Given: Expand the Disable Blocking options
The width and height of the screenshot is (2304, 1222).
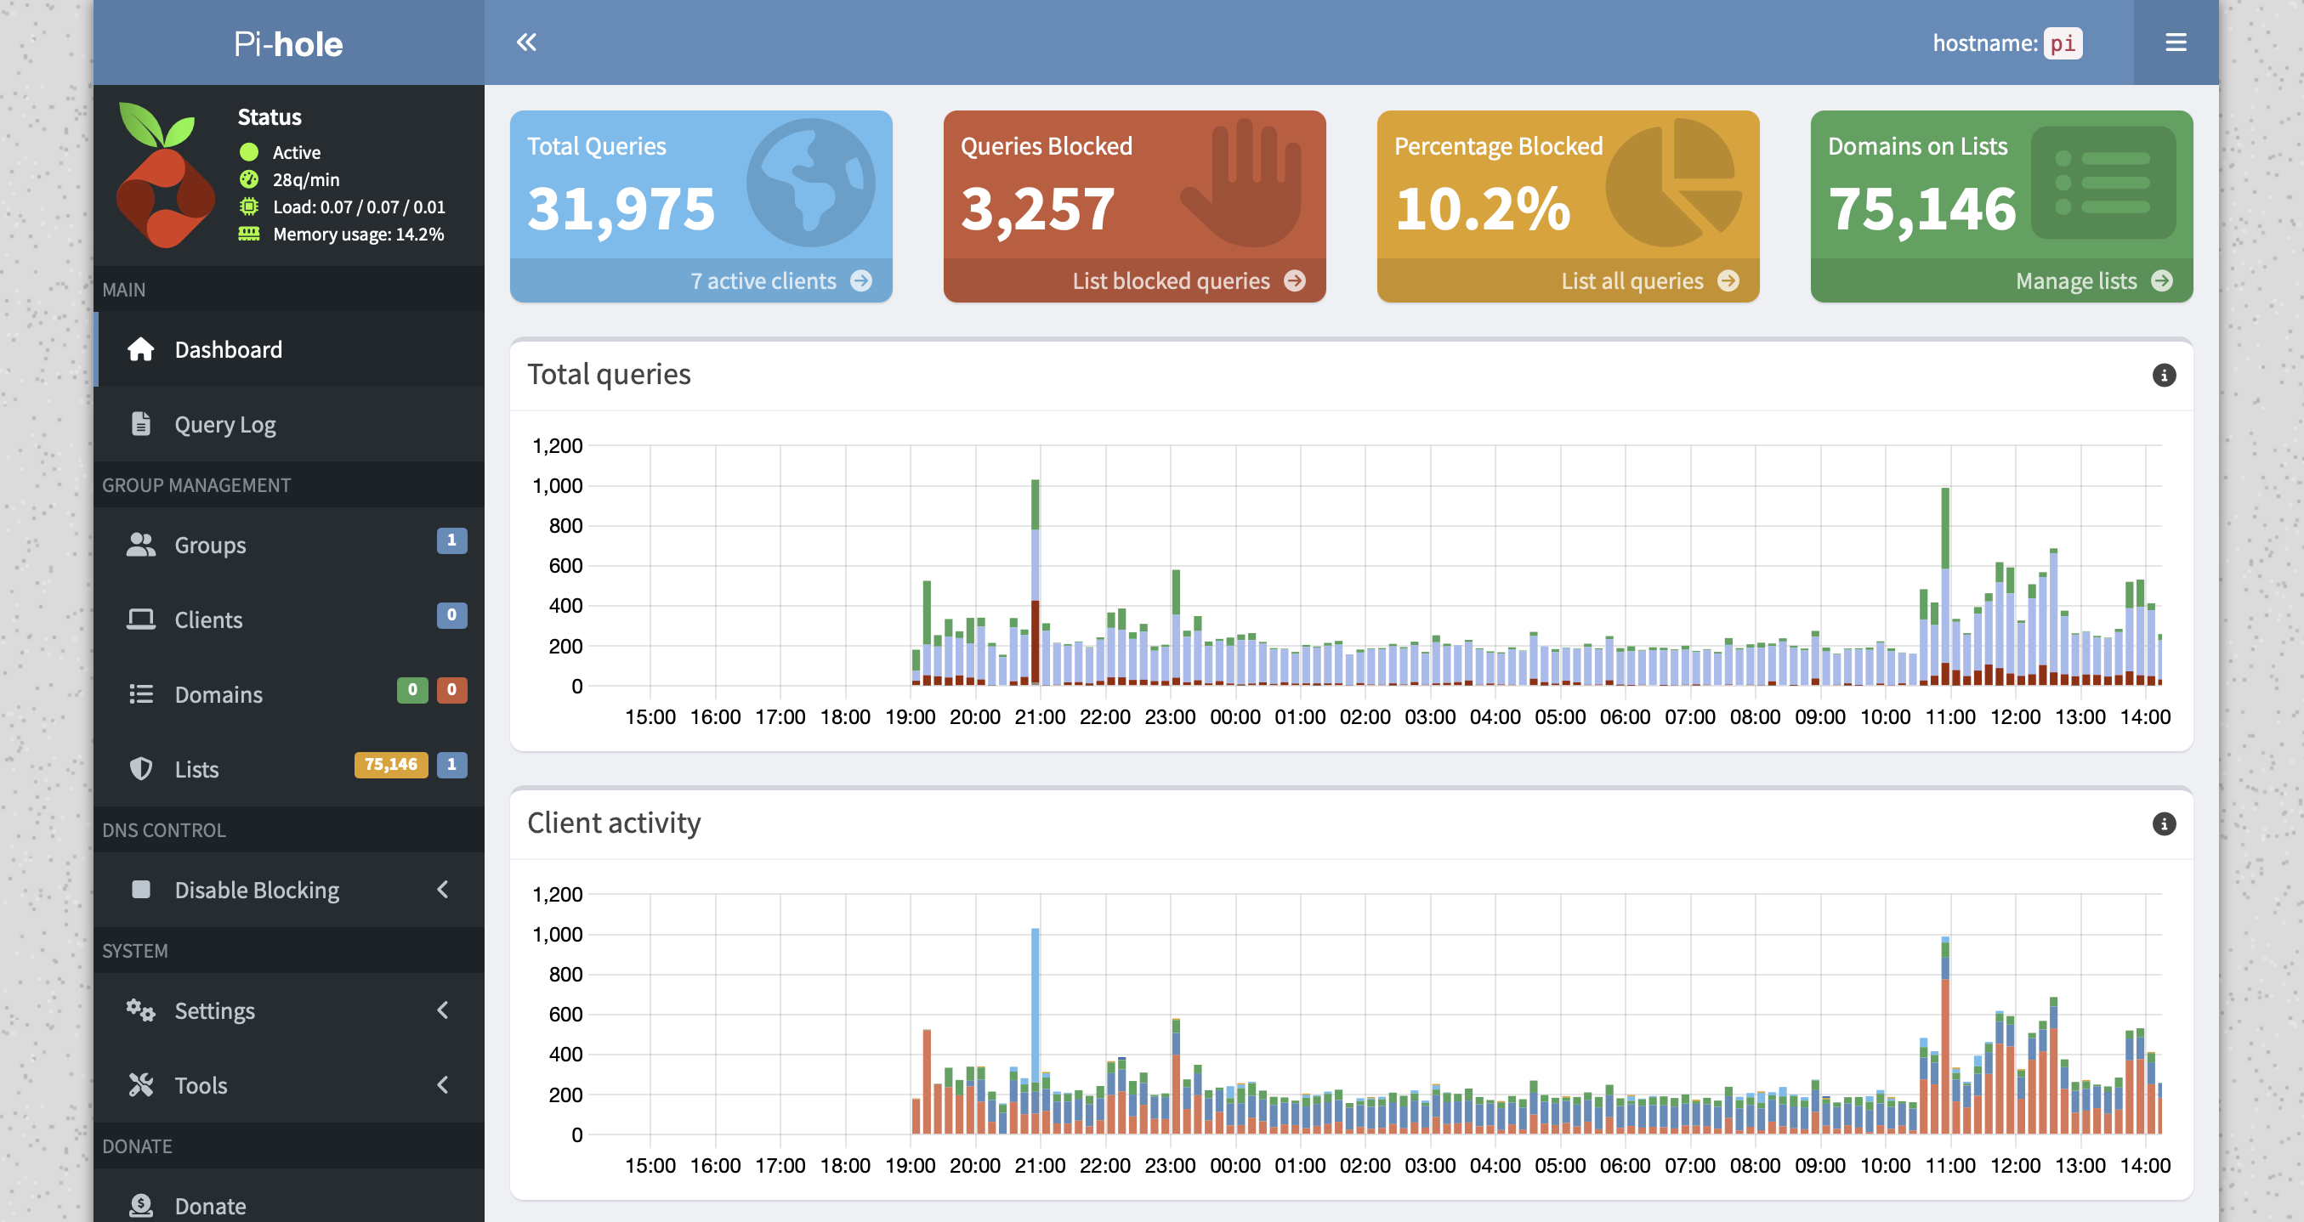Looking at the screenshot, I should pyautogui.click(x=442, y=890).
